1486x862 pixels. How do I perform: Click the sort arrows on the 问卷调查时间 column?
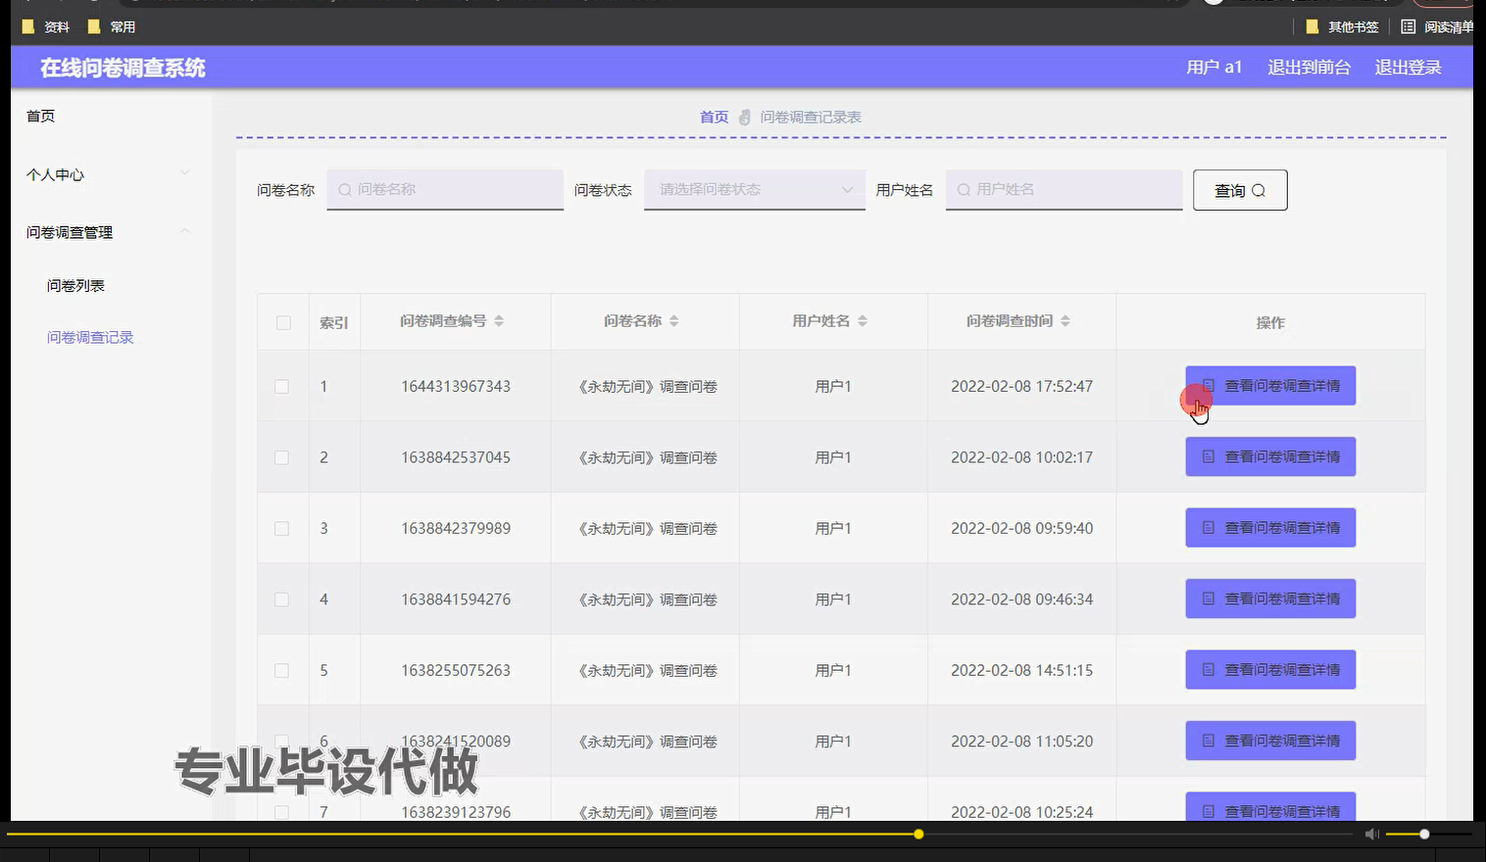pyautogui.click(x=1065, y=320)
